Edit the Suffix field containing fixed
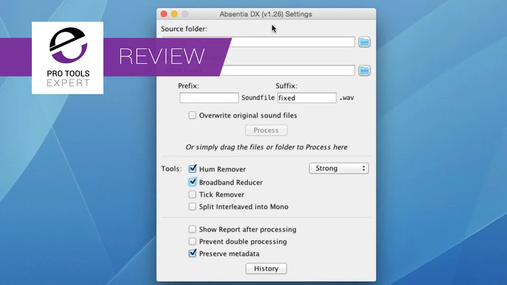Screen dimensions: 507x285 (x=306, y=98)
